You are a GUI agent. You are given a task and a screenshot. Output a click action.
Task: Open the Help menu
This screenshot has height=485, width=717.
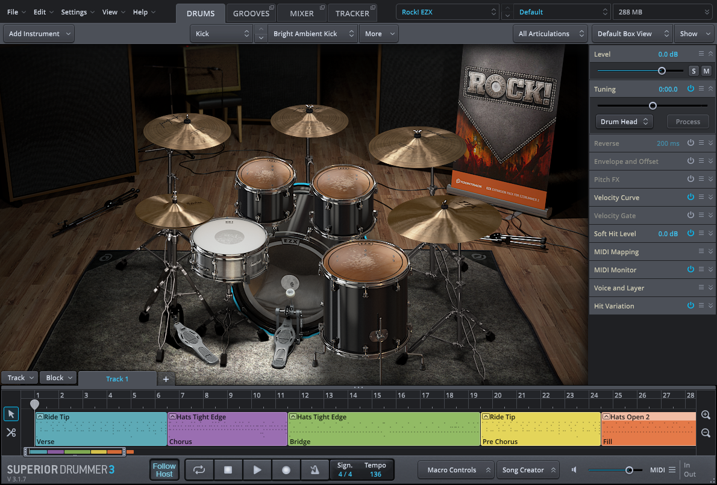(144, 12)
